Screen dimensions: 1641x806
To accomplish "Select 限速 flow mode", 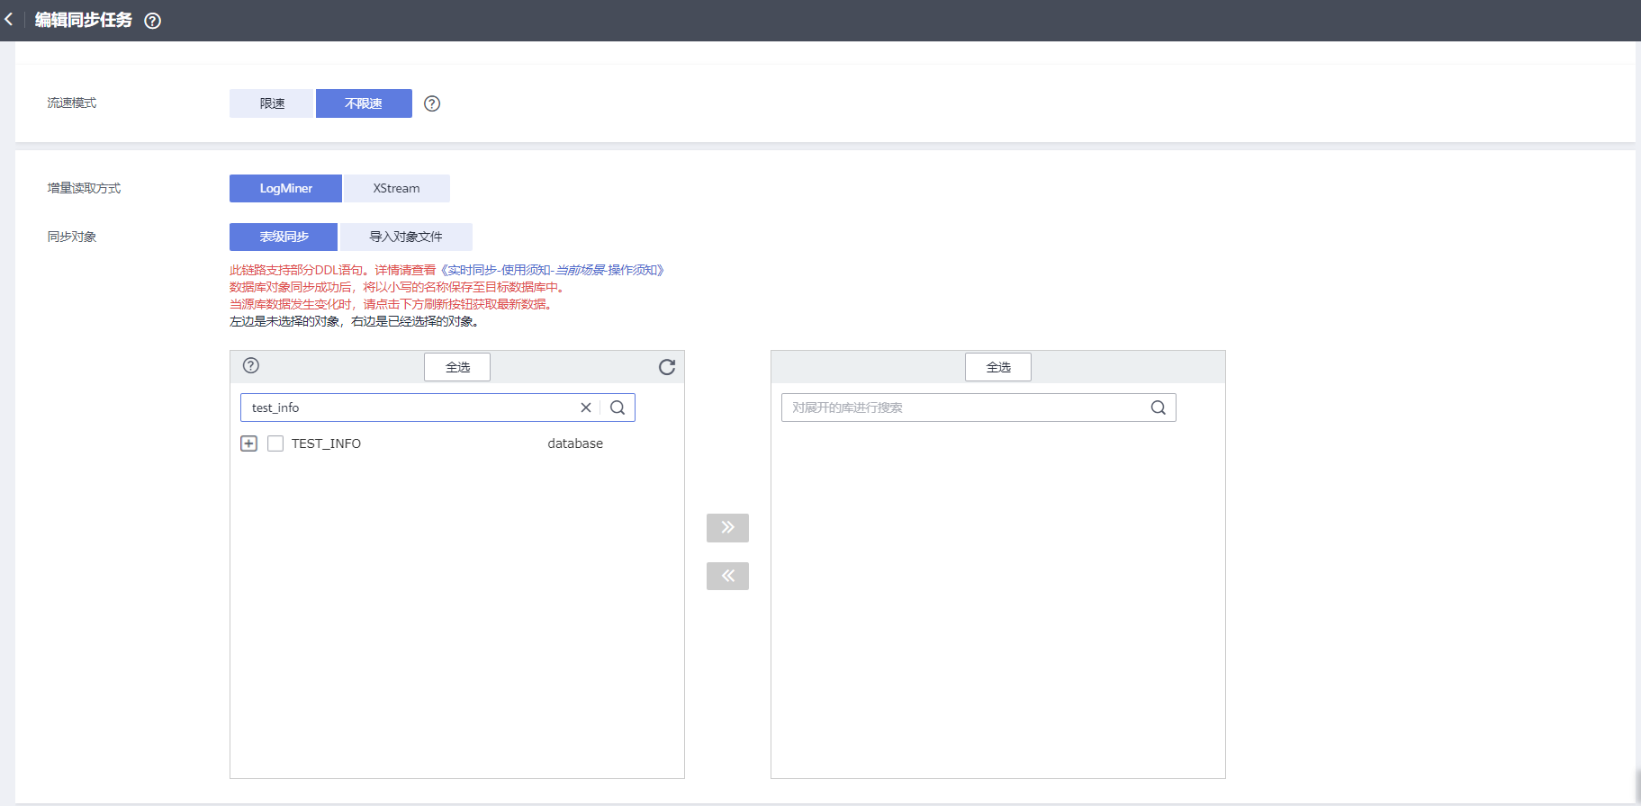I will point(271,103).
